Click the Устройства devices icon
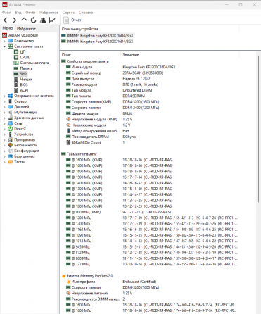 click(x=10, y=134)
